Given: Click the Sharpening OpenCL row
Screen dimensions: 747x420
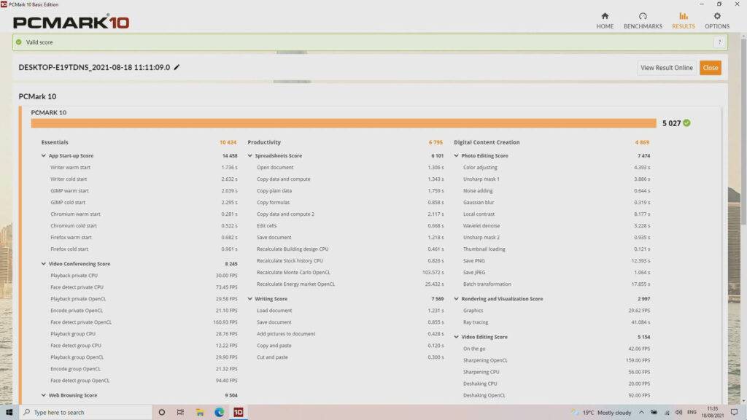Looking at the screenshot, I should pos(556,360).
